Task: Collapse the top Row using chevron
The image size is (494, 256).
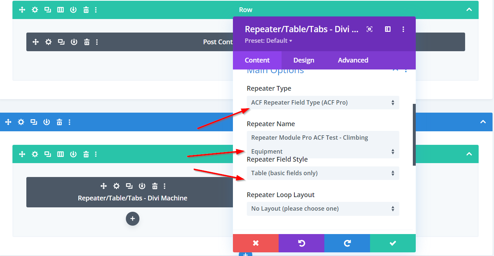Action: tap(469, 10)
